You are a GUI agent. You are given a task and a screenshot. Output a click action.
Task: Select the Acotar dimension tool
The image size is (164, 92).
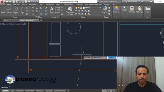[x=57, y=10]
